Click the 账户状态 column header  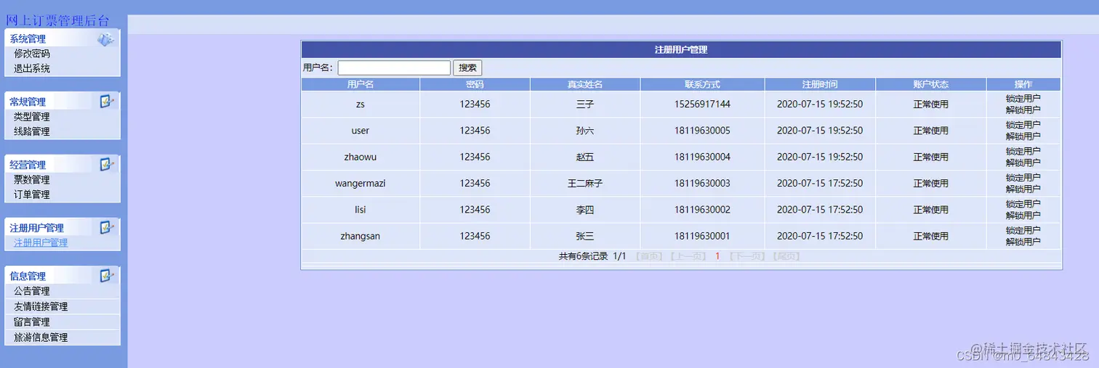click(x=931, y=84)
